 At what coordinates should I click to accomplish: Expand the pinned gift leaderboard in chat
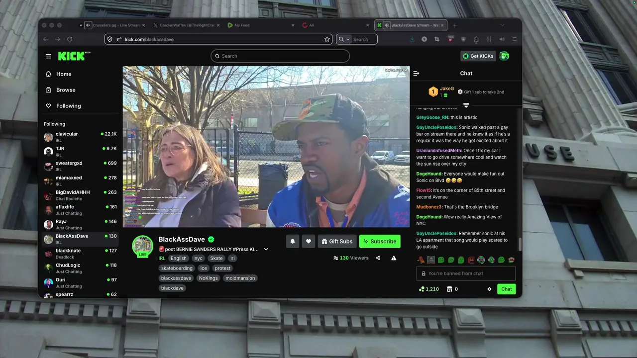[x=466, y=105]
